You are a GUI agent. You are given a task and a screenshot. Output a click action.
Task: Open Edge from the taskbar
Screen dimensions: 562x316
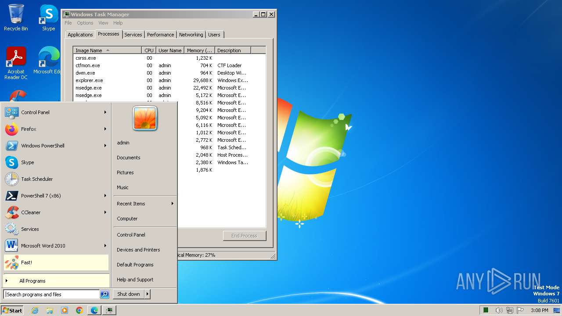click(x=94, y=310)
